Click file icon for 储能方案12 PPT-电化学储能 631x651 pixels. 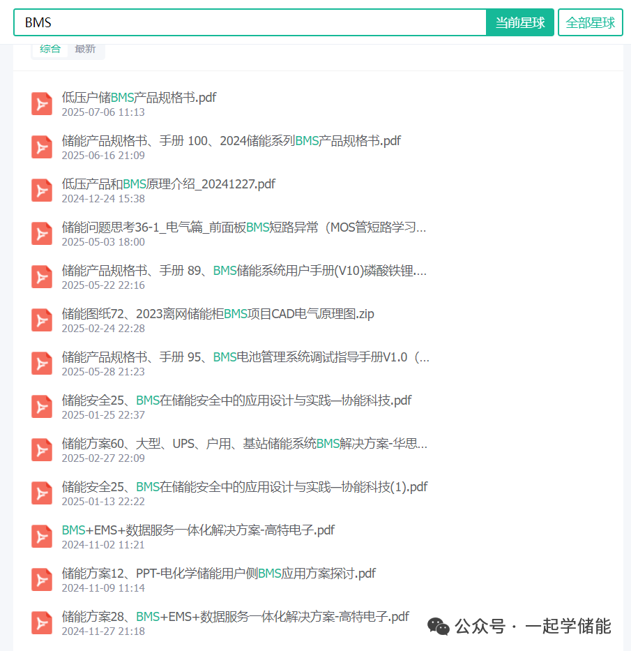tap(42, 580)
